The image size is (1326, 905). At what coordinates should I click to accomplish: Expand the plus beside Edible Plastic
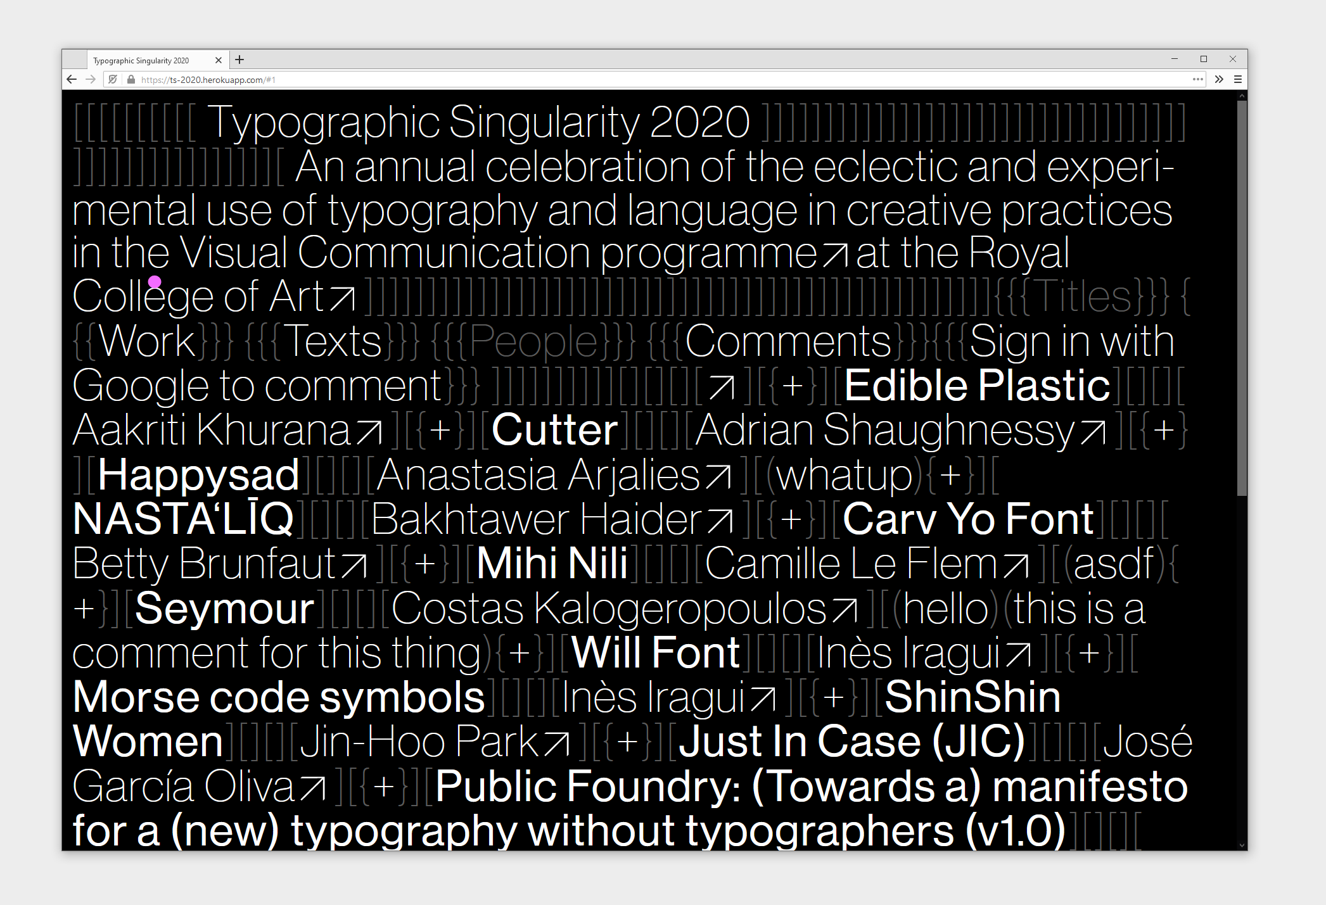click(793, 386)
